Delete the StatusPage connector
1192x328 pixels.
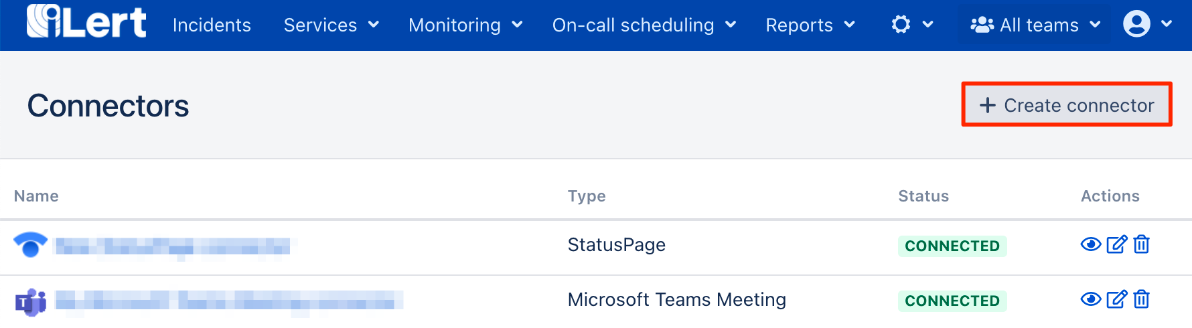pyautogui.click(x=1142, y=244)
